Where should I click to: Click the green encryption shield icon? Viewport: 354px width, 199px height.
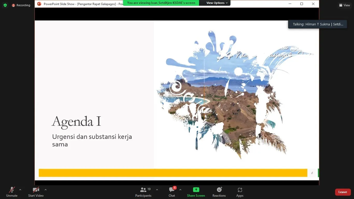tap(5, 5)
